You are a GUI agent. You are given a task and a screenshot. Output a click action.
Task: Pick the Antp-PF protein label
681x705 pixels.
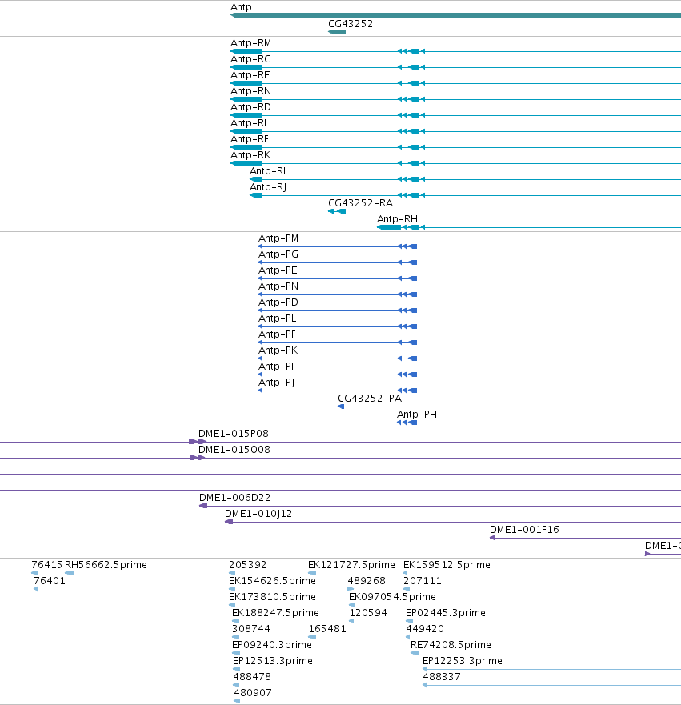(278, 334)
